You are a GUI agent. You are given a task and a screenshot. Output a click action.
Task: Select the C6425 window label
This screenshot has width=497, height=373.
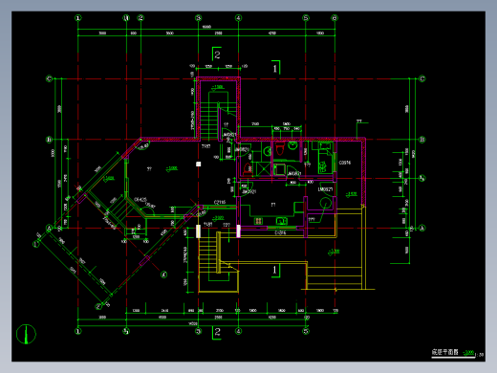click(140, 200)
